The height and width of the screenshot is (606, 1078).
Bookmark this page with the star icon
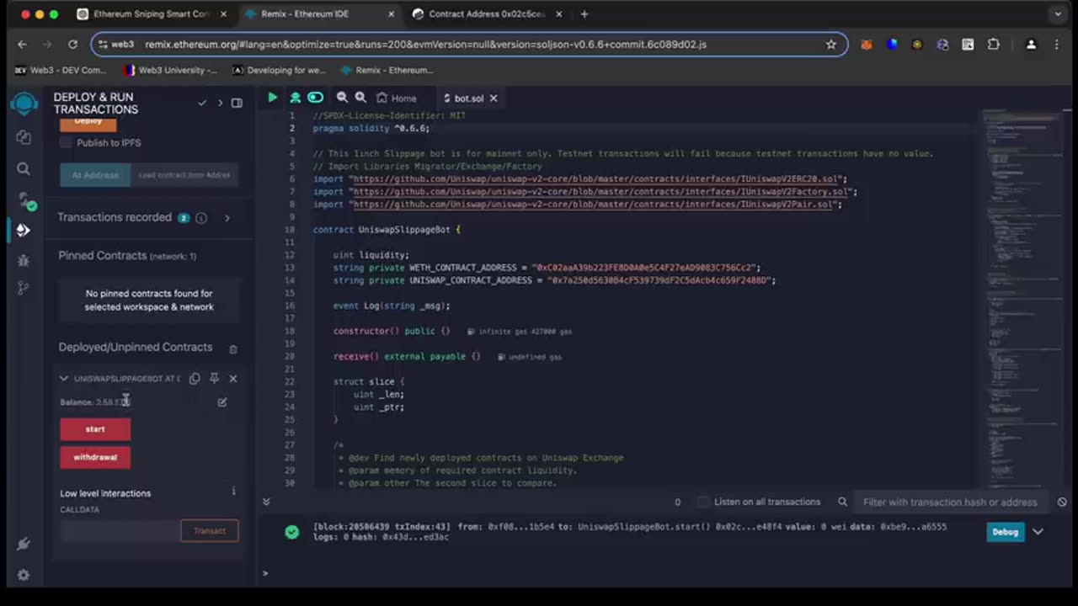pos(831,45)
